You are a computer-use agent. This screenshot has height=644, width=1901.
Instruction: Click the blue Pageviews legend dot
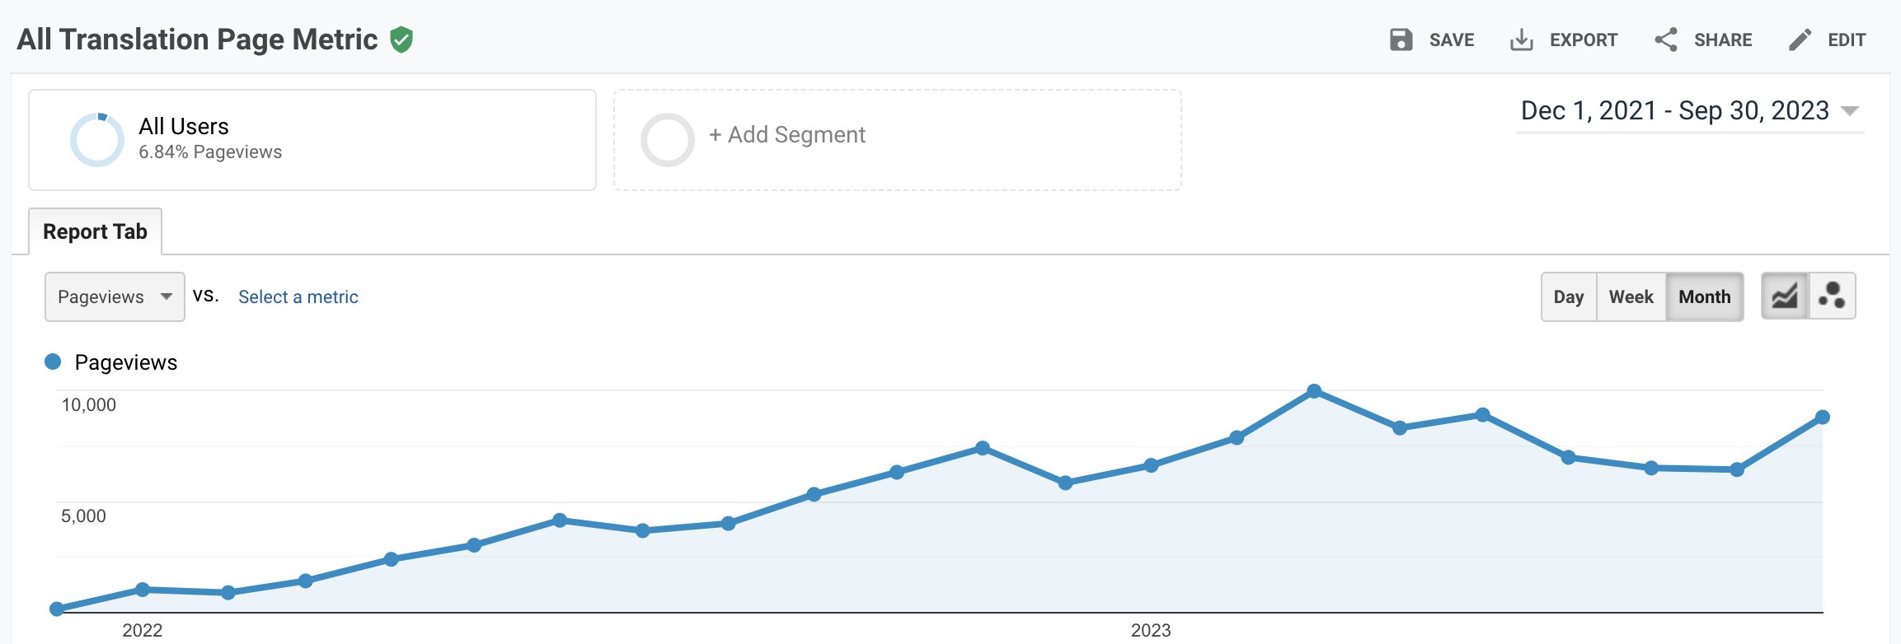click(x=53, y=362)
